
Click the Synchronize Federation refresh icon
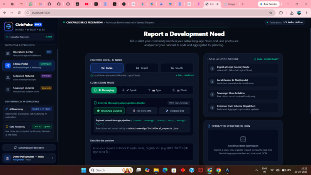click(15, 148)
